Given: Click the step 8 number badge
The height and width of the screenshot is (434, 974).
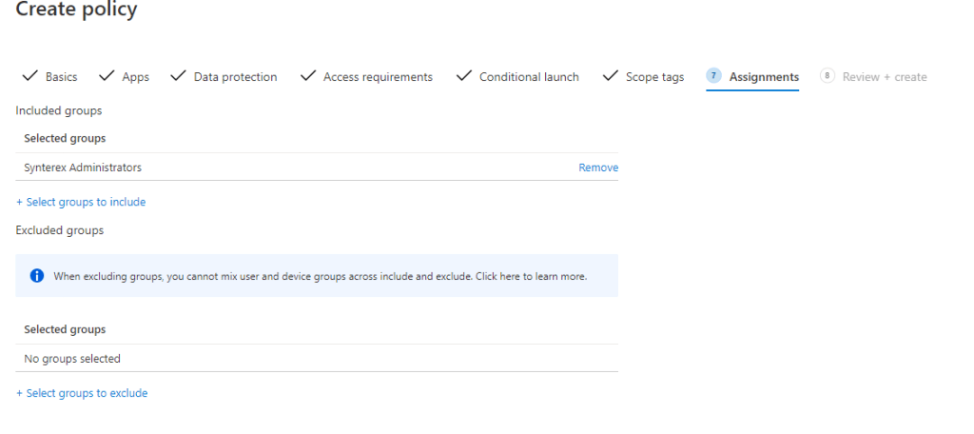Looking at the screenshot, I should pos(827,76).
